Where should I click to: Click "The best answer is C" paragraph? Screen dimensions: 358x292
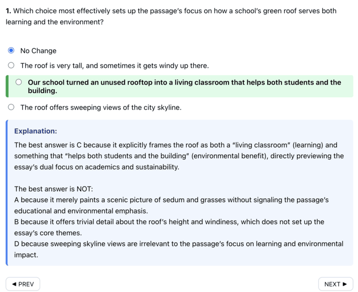click(x=177, y=156)
